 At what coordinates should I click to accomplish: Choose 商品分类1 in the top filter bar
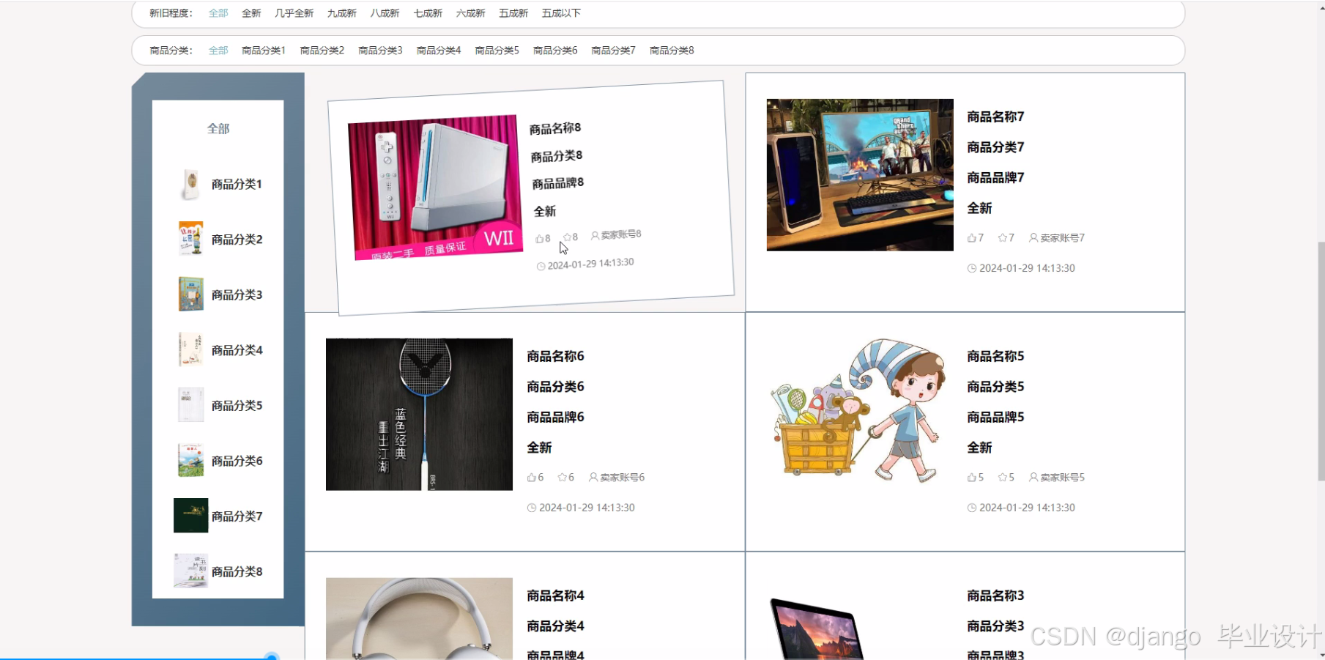[264, 51]
